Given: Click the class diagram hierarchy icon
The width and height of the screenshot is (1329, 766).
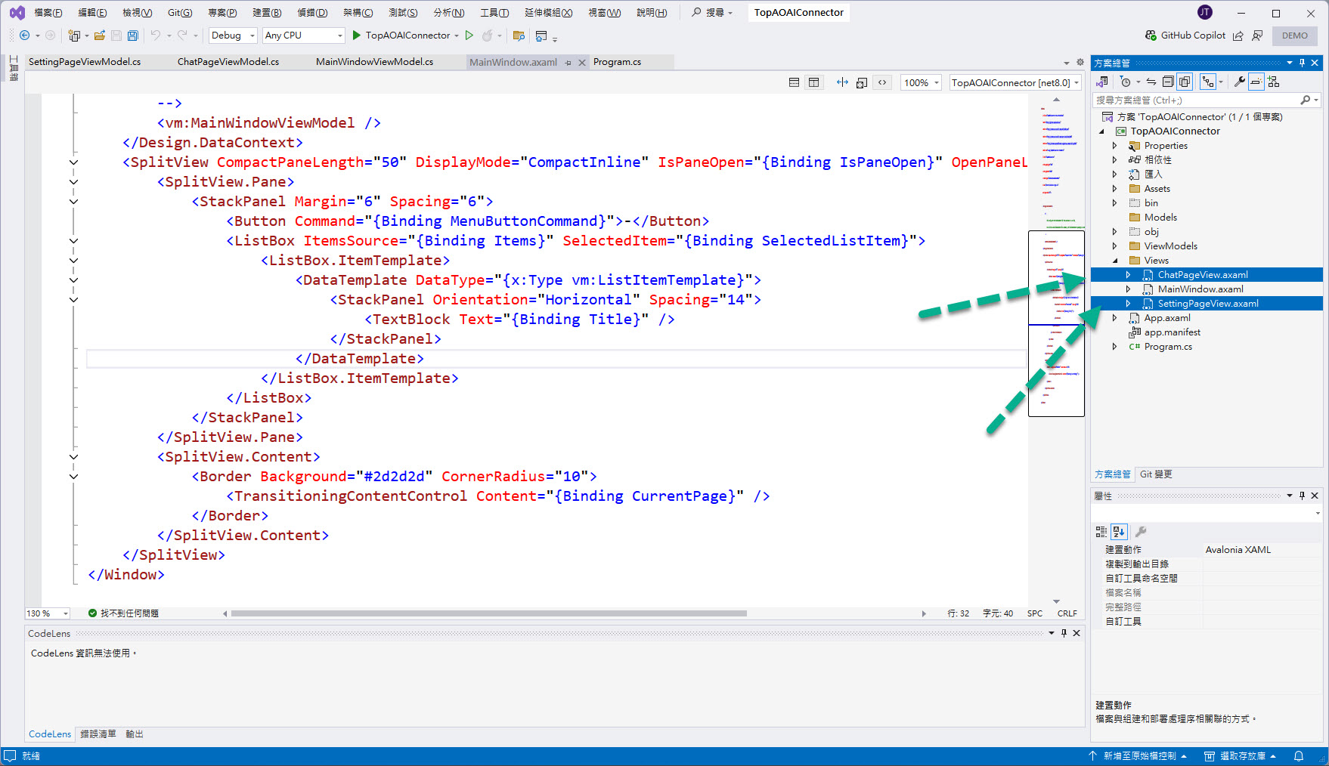Looking at the screenshot, I should pyautogui.click(x=1274, y=82).
